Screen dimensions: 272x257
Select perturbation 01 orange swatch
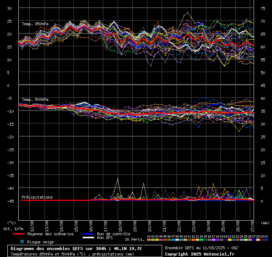click(x=149, y=240)
